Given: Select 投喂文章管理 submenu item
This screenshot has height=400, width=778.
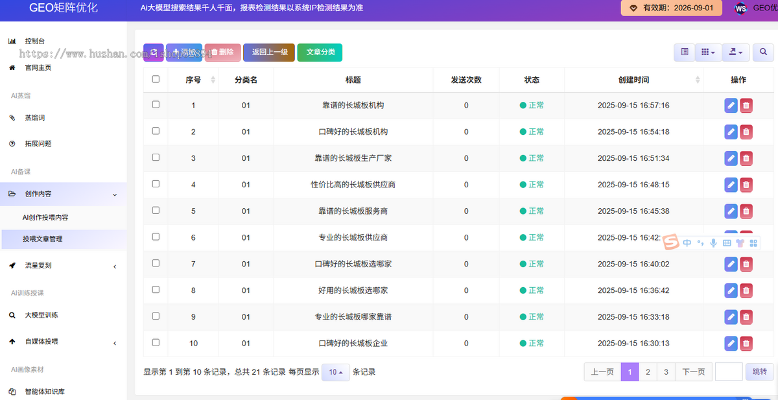Looking at the screenshot, I should [x=64, y=239].
